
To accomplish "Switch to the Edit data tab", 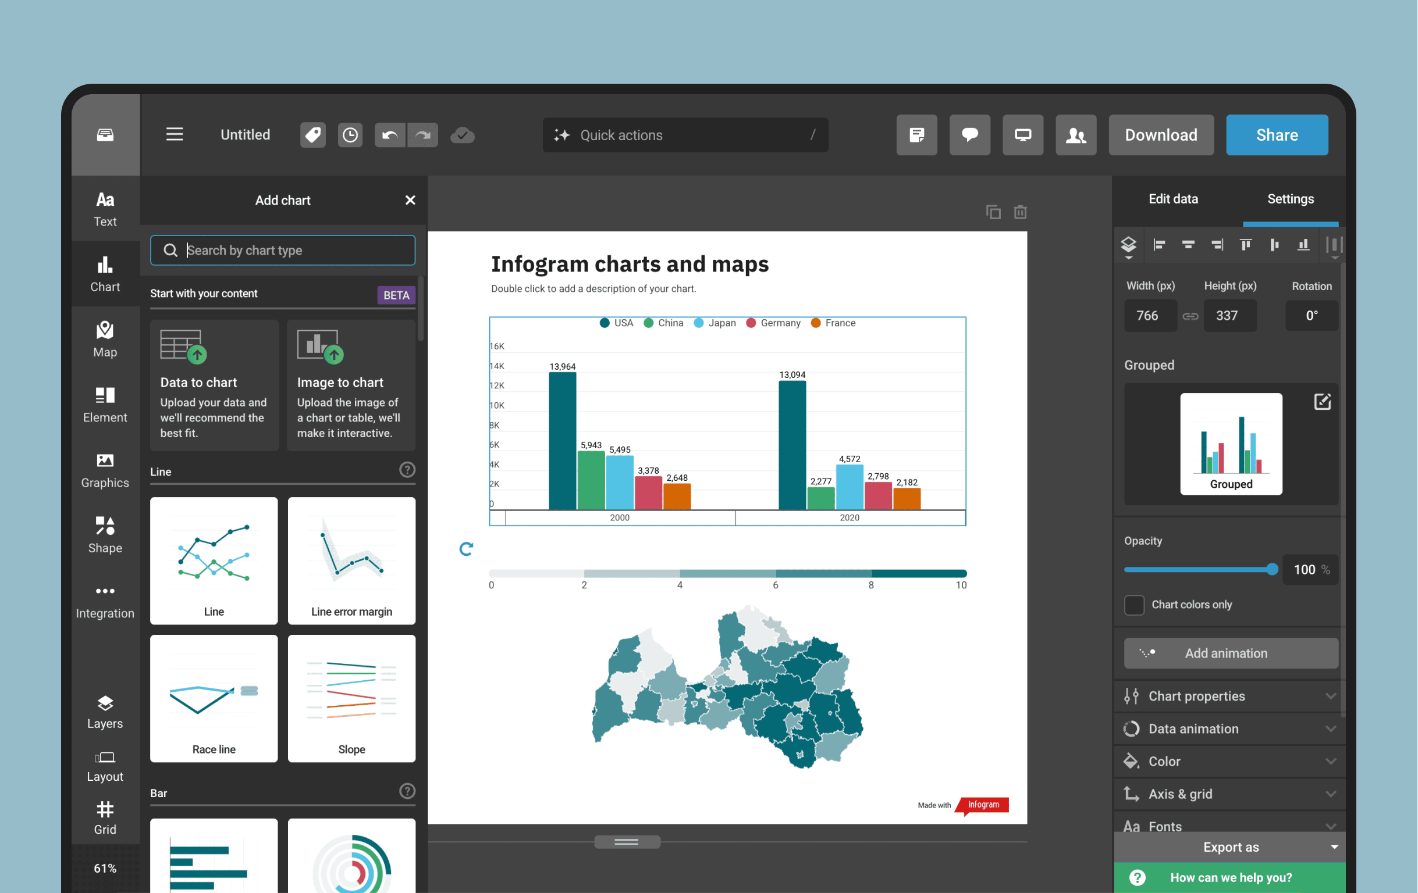I will (1172, 199).
